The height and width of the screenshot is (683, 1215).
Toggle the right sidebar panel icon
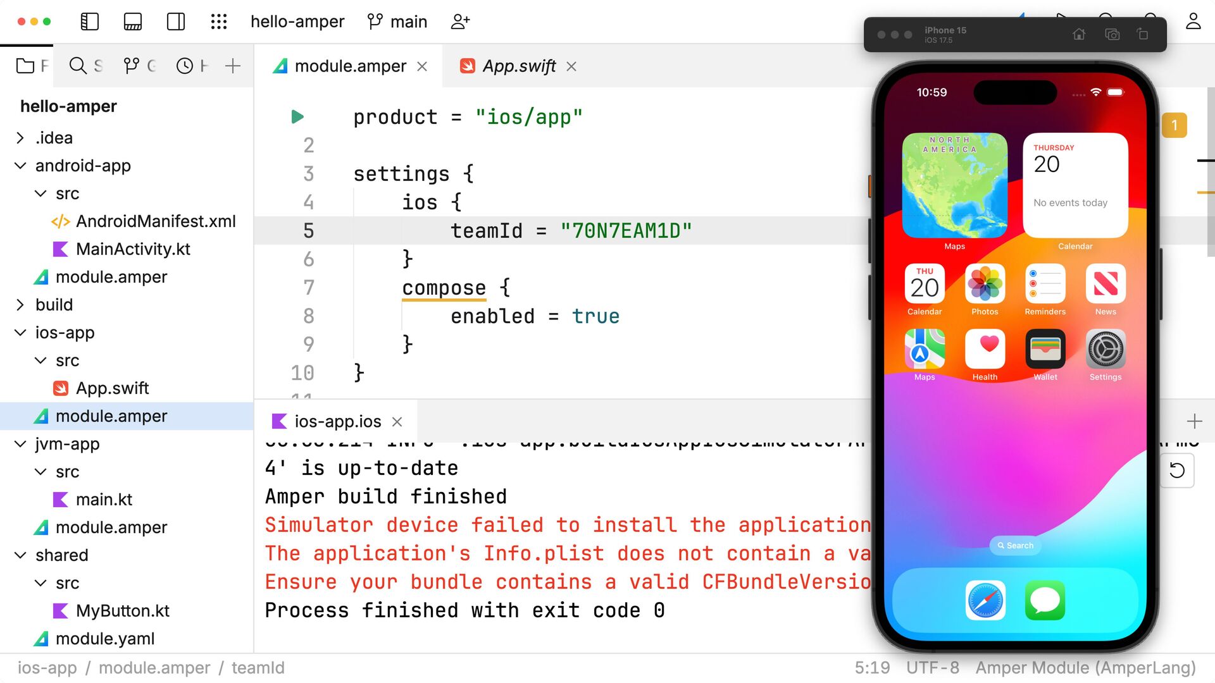176,22
